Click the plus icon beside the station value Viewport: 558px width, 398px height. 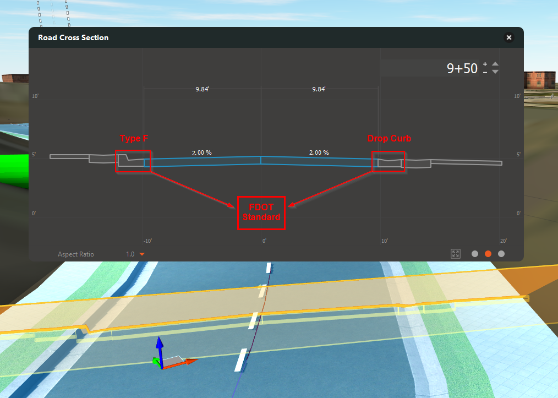485,64
